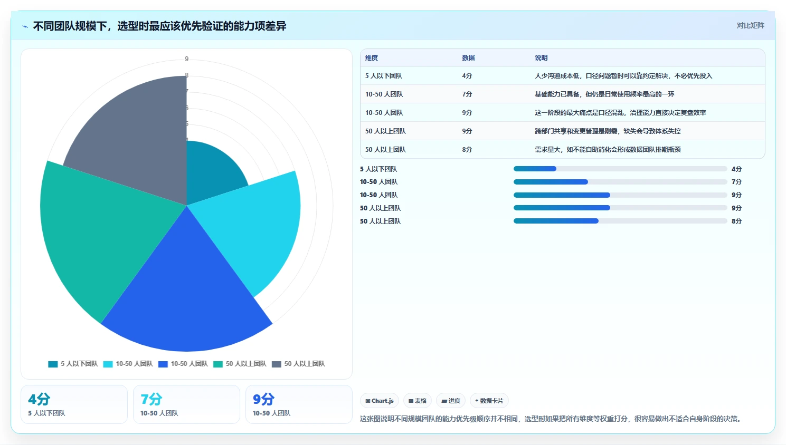Toggle the royal blue 10-50 人团队 legend entry
Screen dimensions: 786x445
pyautogui.click(x=183, y=364)
